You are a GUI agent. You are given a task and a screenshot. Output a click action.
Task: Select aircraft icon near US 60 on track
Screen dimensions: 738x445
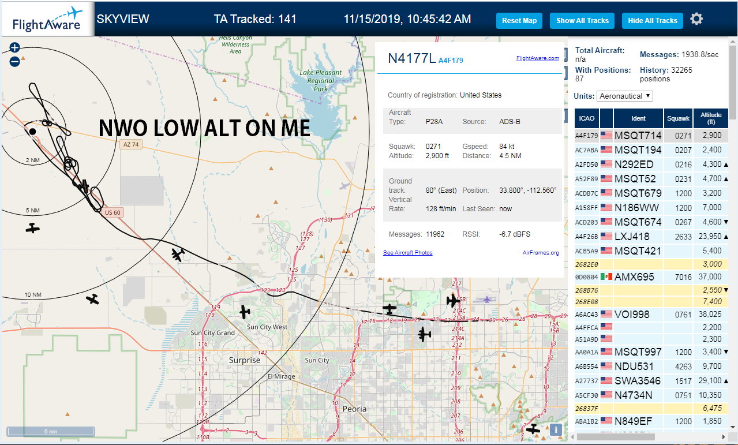click(x=84, y=186)
